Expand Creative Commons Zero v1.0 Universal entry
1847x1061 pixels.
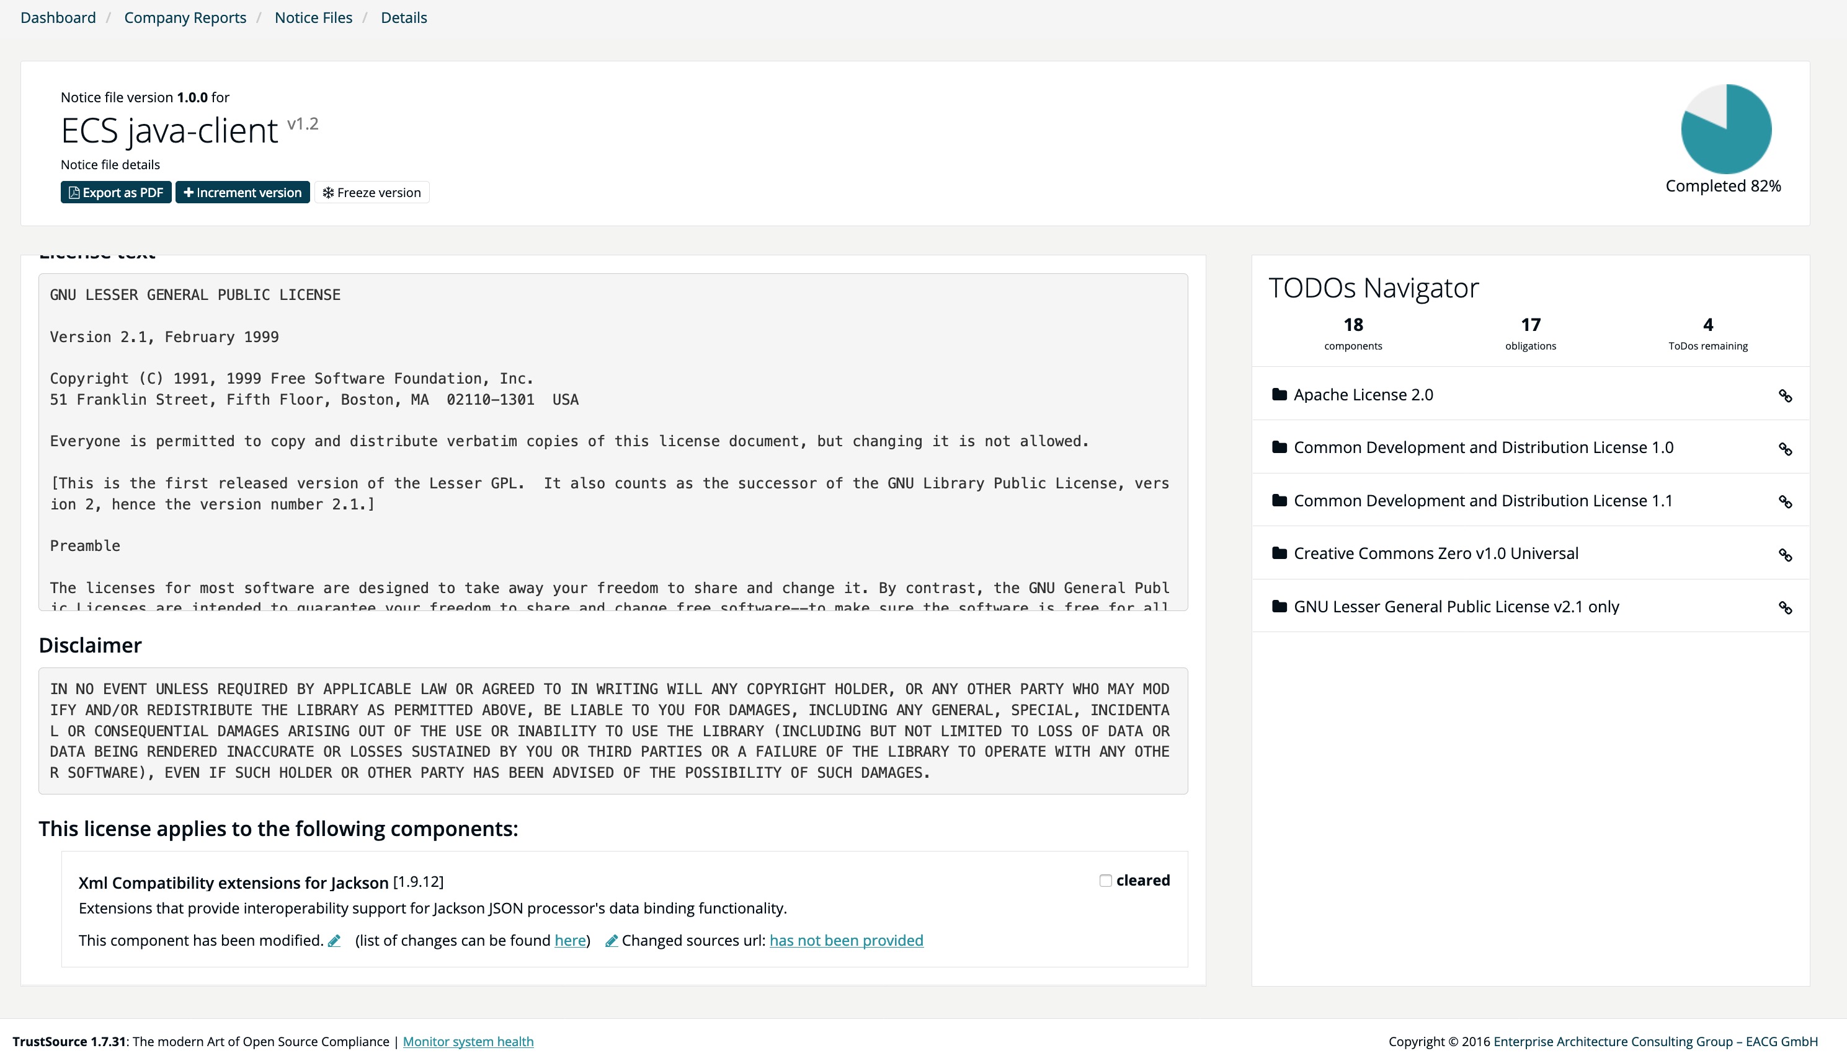click(1531, 553)
